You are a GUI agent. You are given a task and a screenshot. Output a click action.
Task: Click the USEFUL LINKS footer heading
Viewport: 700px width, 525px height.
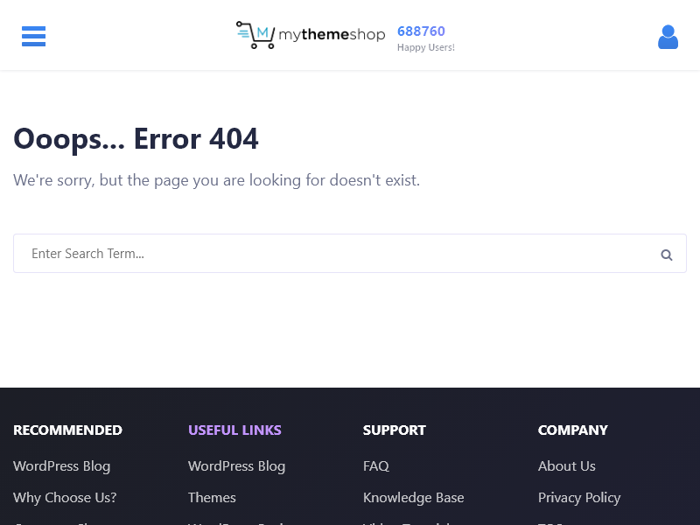pyautogui.click(x=234, y=430)
